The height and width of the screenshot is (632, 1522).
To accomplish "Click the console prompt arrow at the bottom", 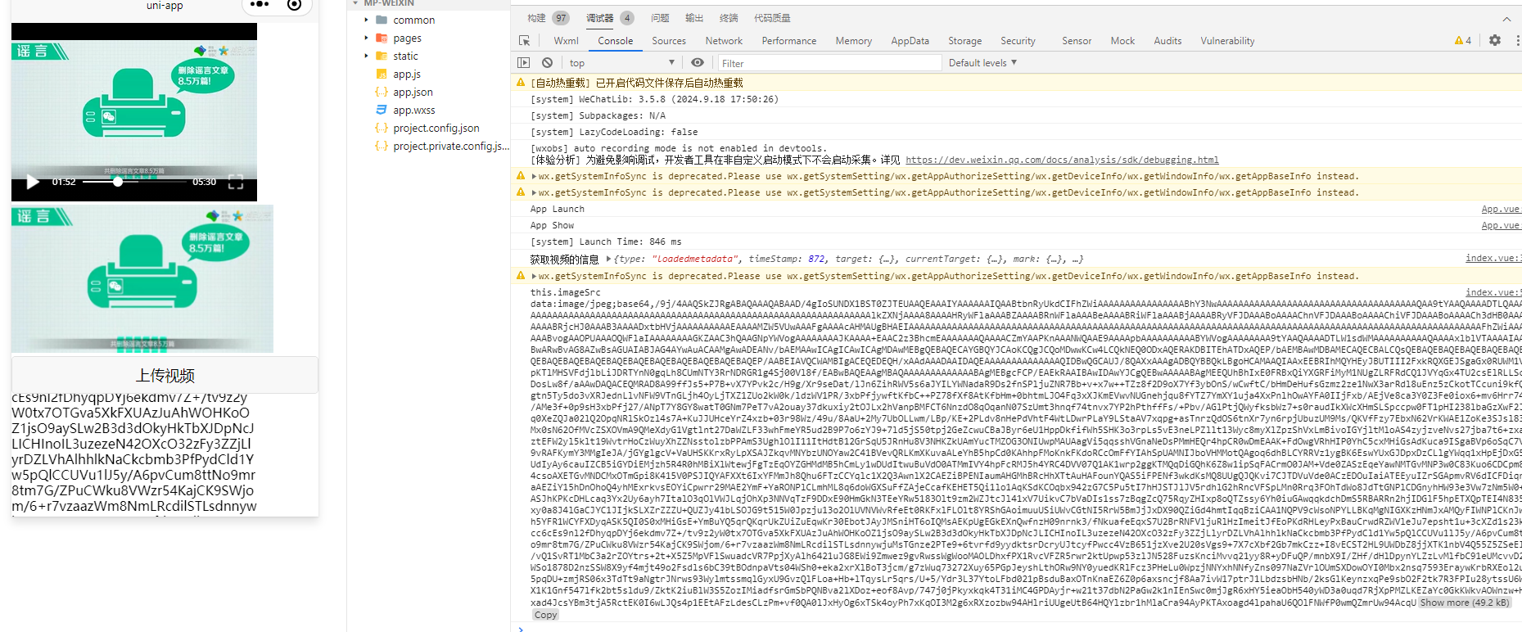I will pyautogui.click(x=521, y=628).
